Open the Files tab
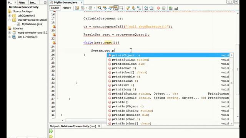This screenshot has width=246, height=138. 22,3
